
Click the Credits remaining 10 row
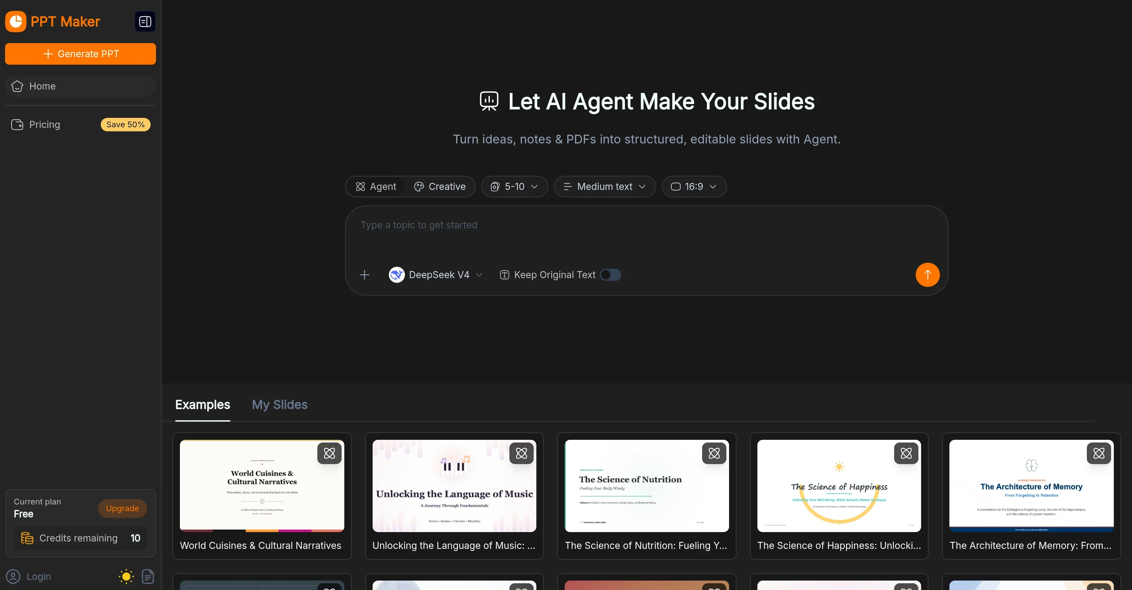coord(81,538)
